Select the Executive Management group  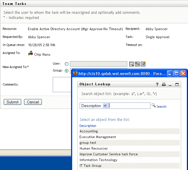click(x=130, y=137)
